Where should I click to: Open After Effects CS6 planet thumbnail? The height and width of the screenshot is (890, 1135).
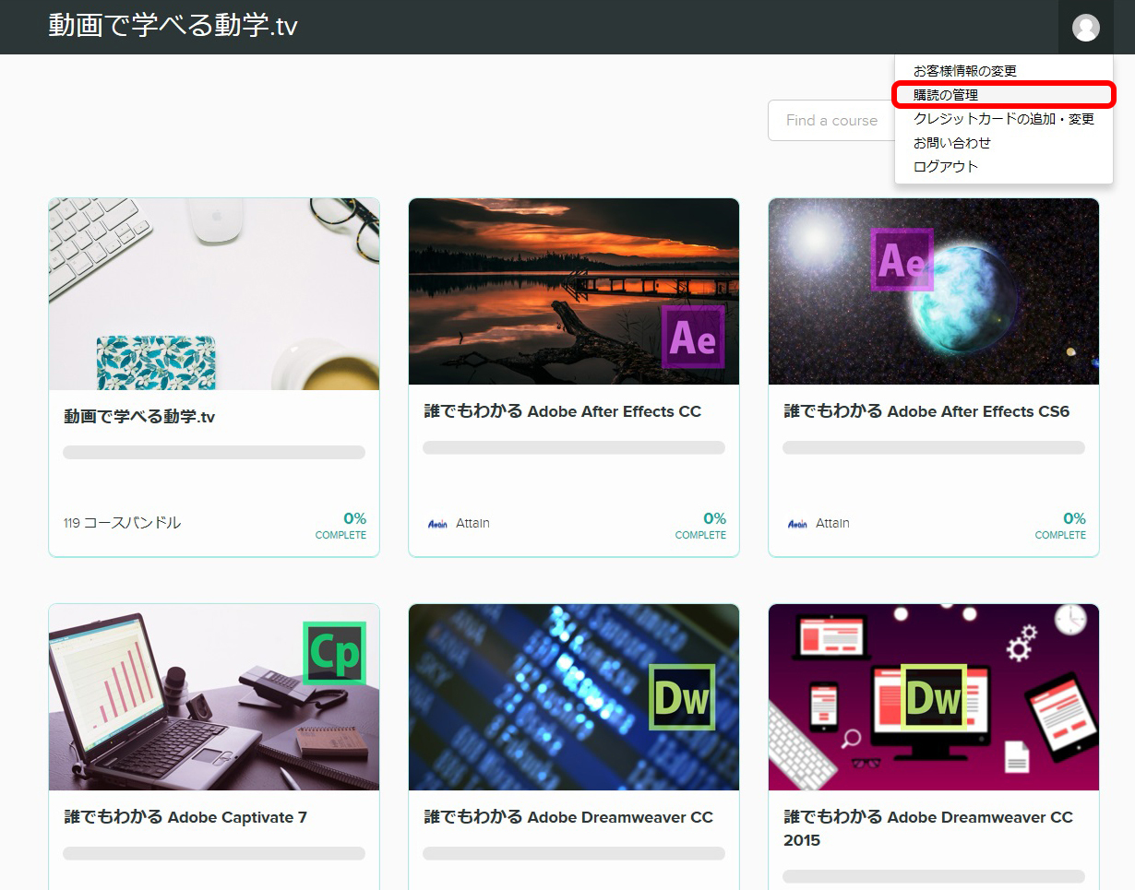934,291
